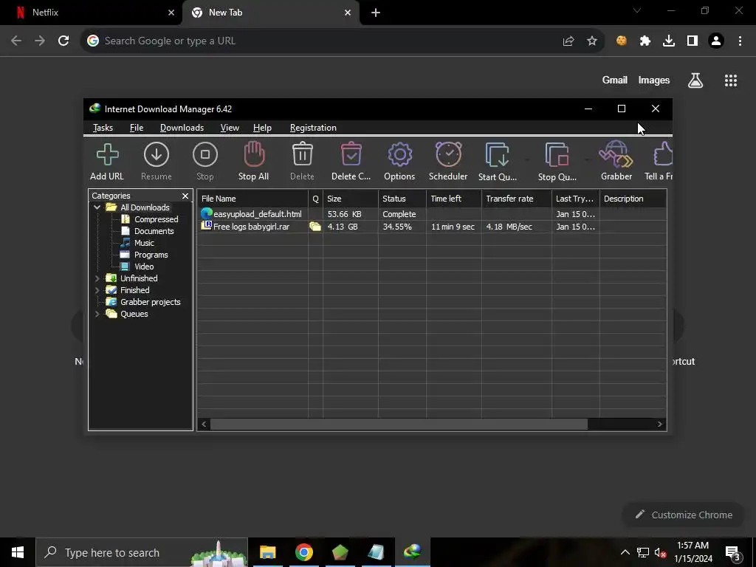This screenshot has width=756, height=567.
Task: Click the queue icon in the Q column
Action: 315,227
